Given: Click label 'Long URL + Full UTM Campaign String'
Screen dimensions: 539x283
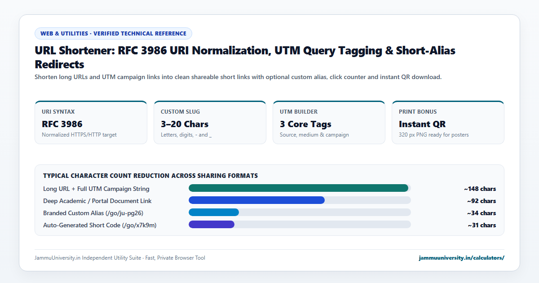Looking at the screenshot, I should [x=96, y=189].
